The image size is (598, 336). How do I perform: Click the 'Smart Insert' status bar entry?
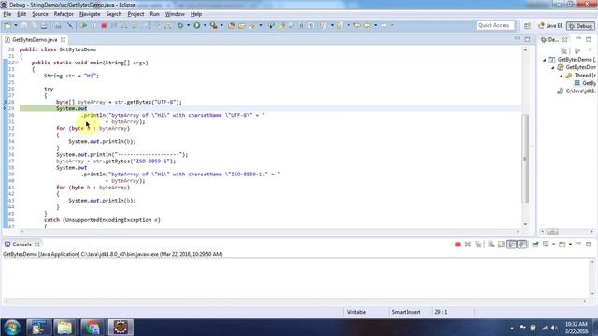coord(406,312)
